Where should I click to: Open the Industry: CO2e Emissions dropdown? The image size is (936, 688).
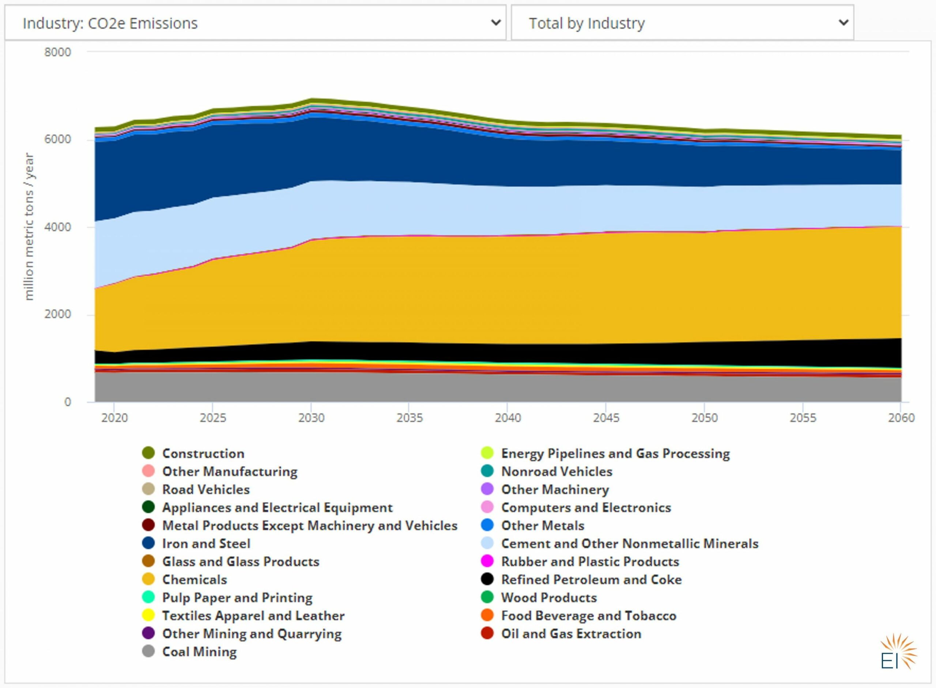(255, 23)
